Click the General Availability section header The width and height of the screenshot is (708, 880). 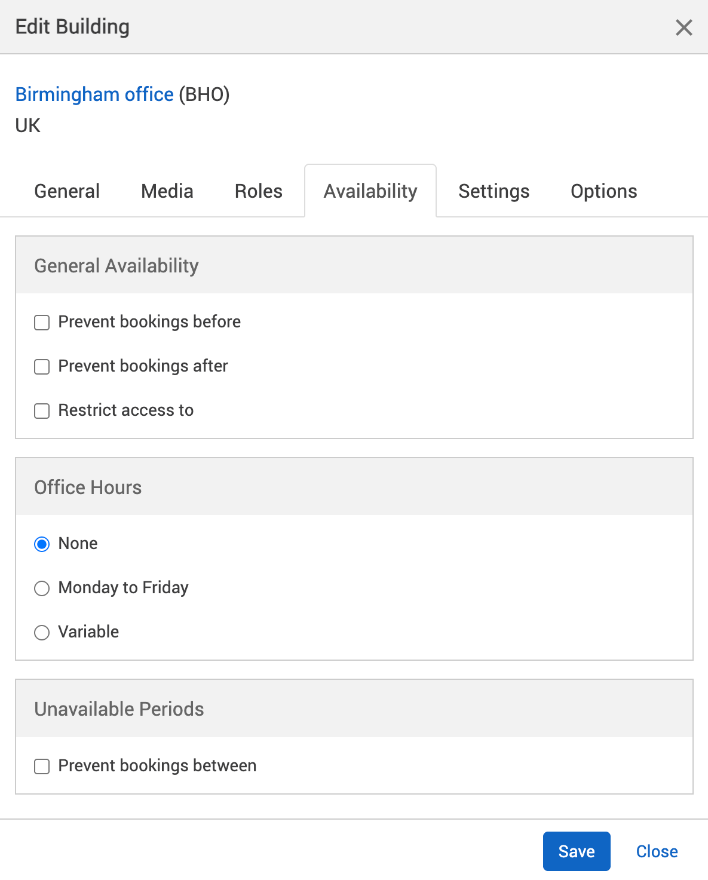point(117,265)
